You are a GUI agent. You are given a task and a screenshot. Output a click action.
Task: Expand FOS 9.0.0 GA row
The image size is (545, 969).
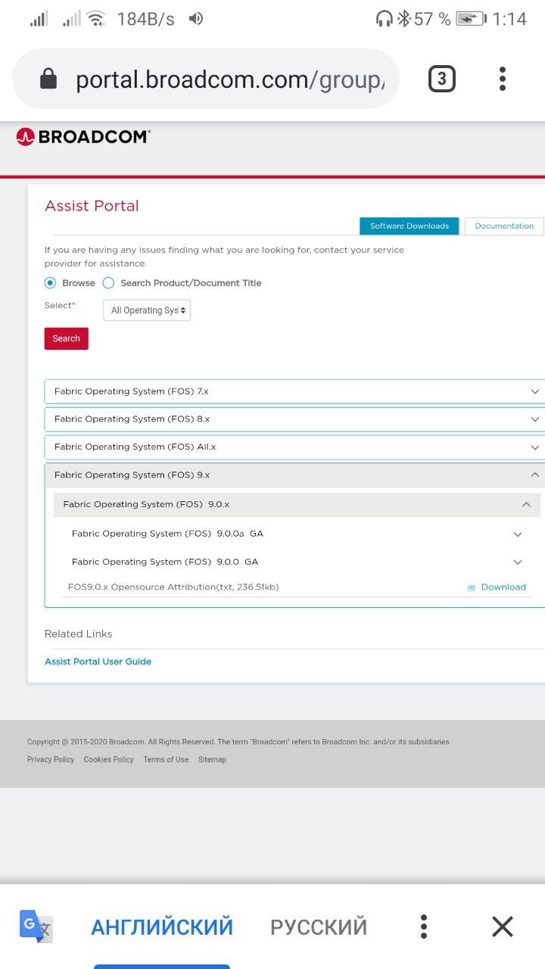[x=297, y=562]
